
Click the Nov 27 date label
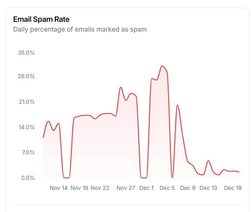coord(126,188)
